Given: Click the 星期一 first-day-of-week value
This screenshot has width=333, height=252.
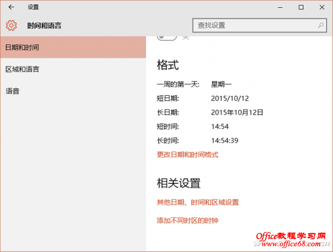Looking at the screenshot, I should click(221, 84).
